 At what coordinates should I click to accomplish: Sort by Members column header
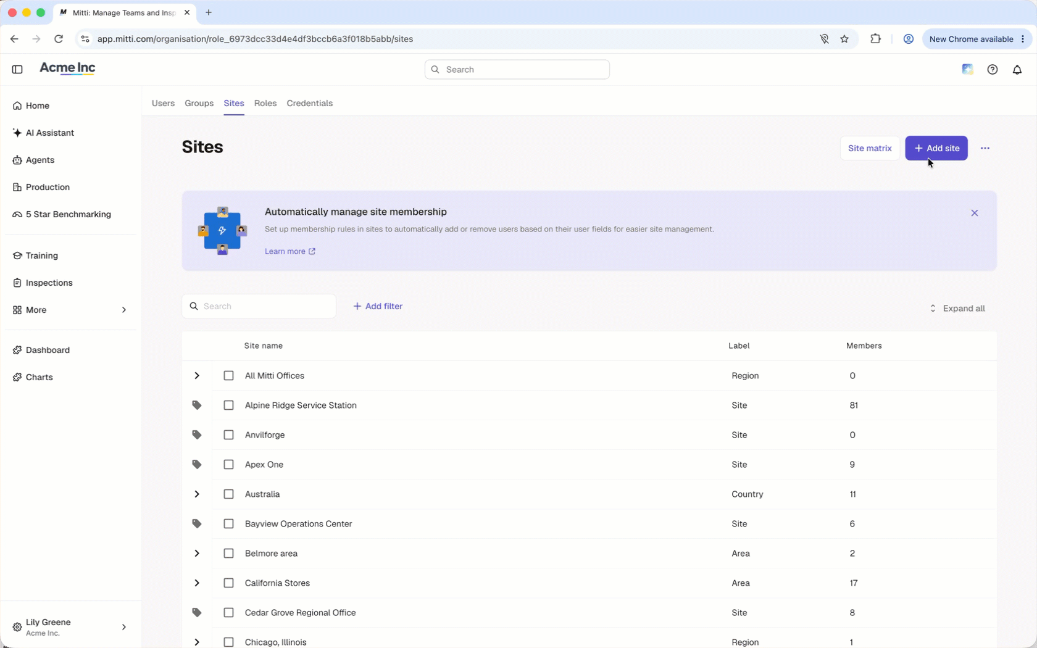click(x=864, y=346)
